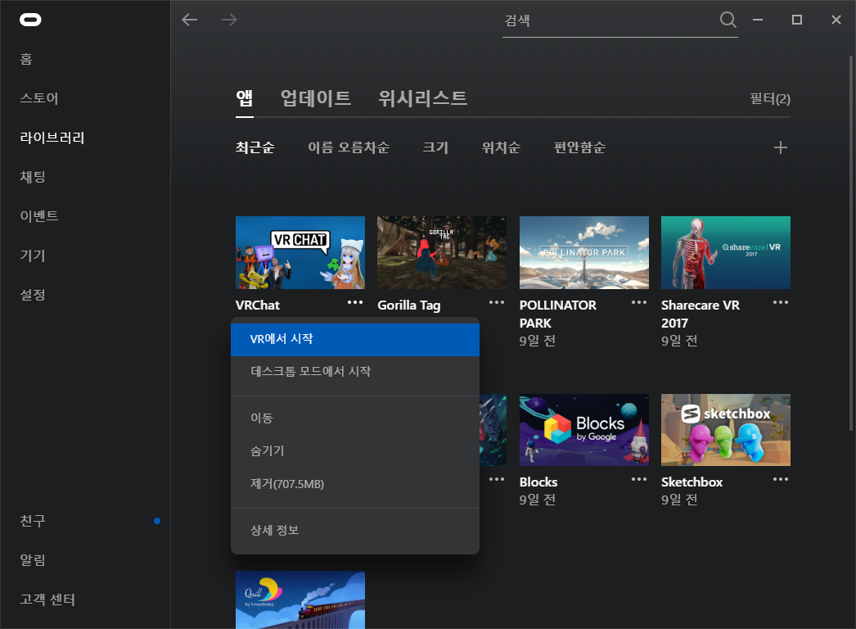Open POLLINATOR PARK three-dot options menu
Screen dimensions: 856x629
pos(638,302)
